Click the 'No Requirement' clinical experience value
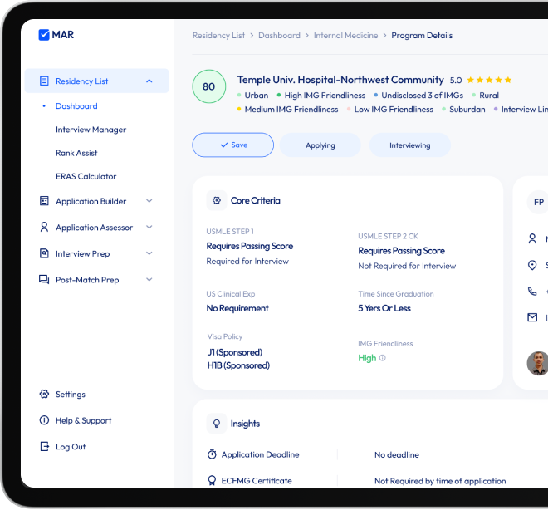This screenshot has width=548, height=510. pyautogui.click(x=237, y=308)
